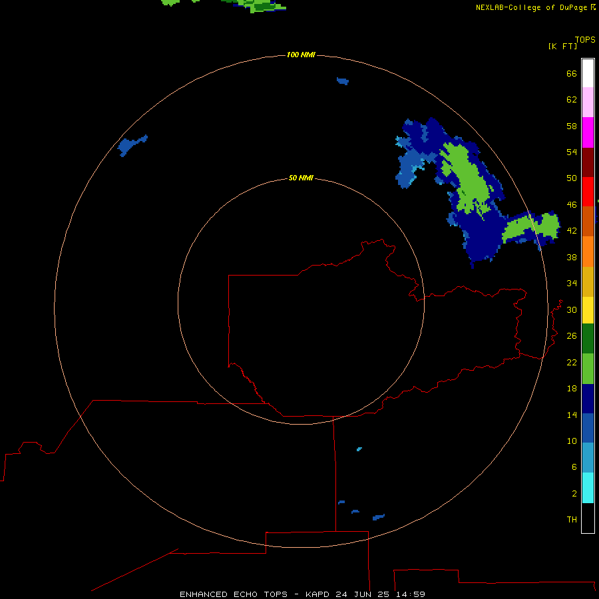
Task: Pick the magenta legend color block
Action: (x=588, y=132)
